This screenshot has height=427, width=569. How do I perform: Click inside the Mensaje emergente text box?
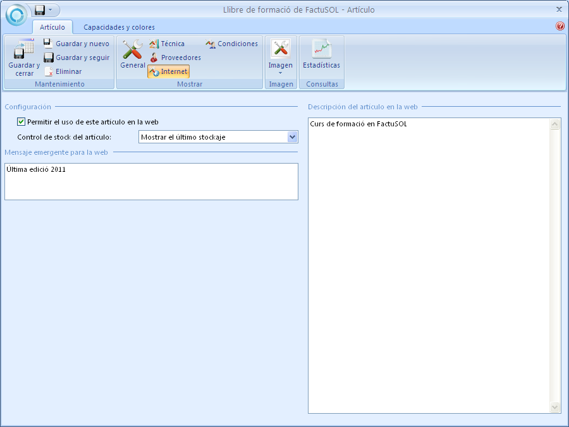(151, 182)
